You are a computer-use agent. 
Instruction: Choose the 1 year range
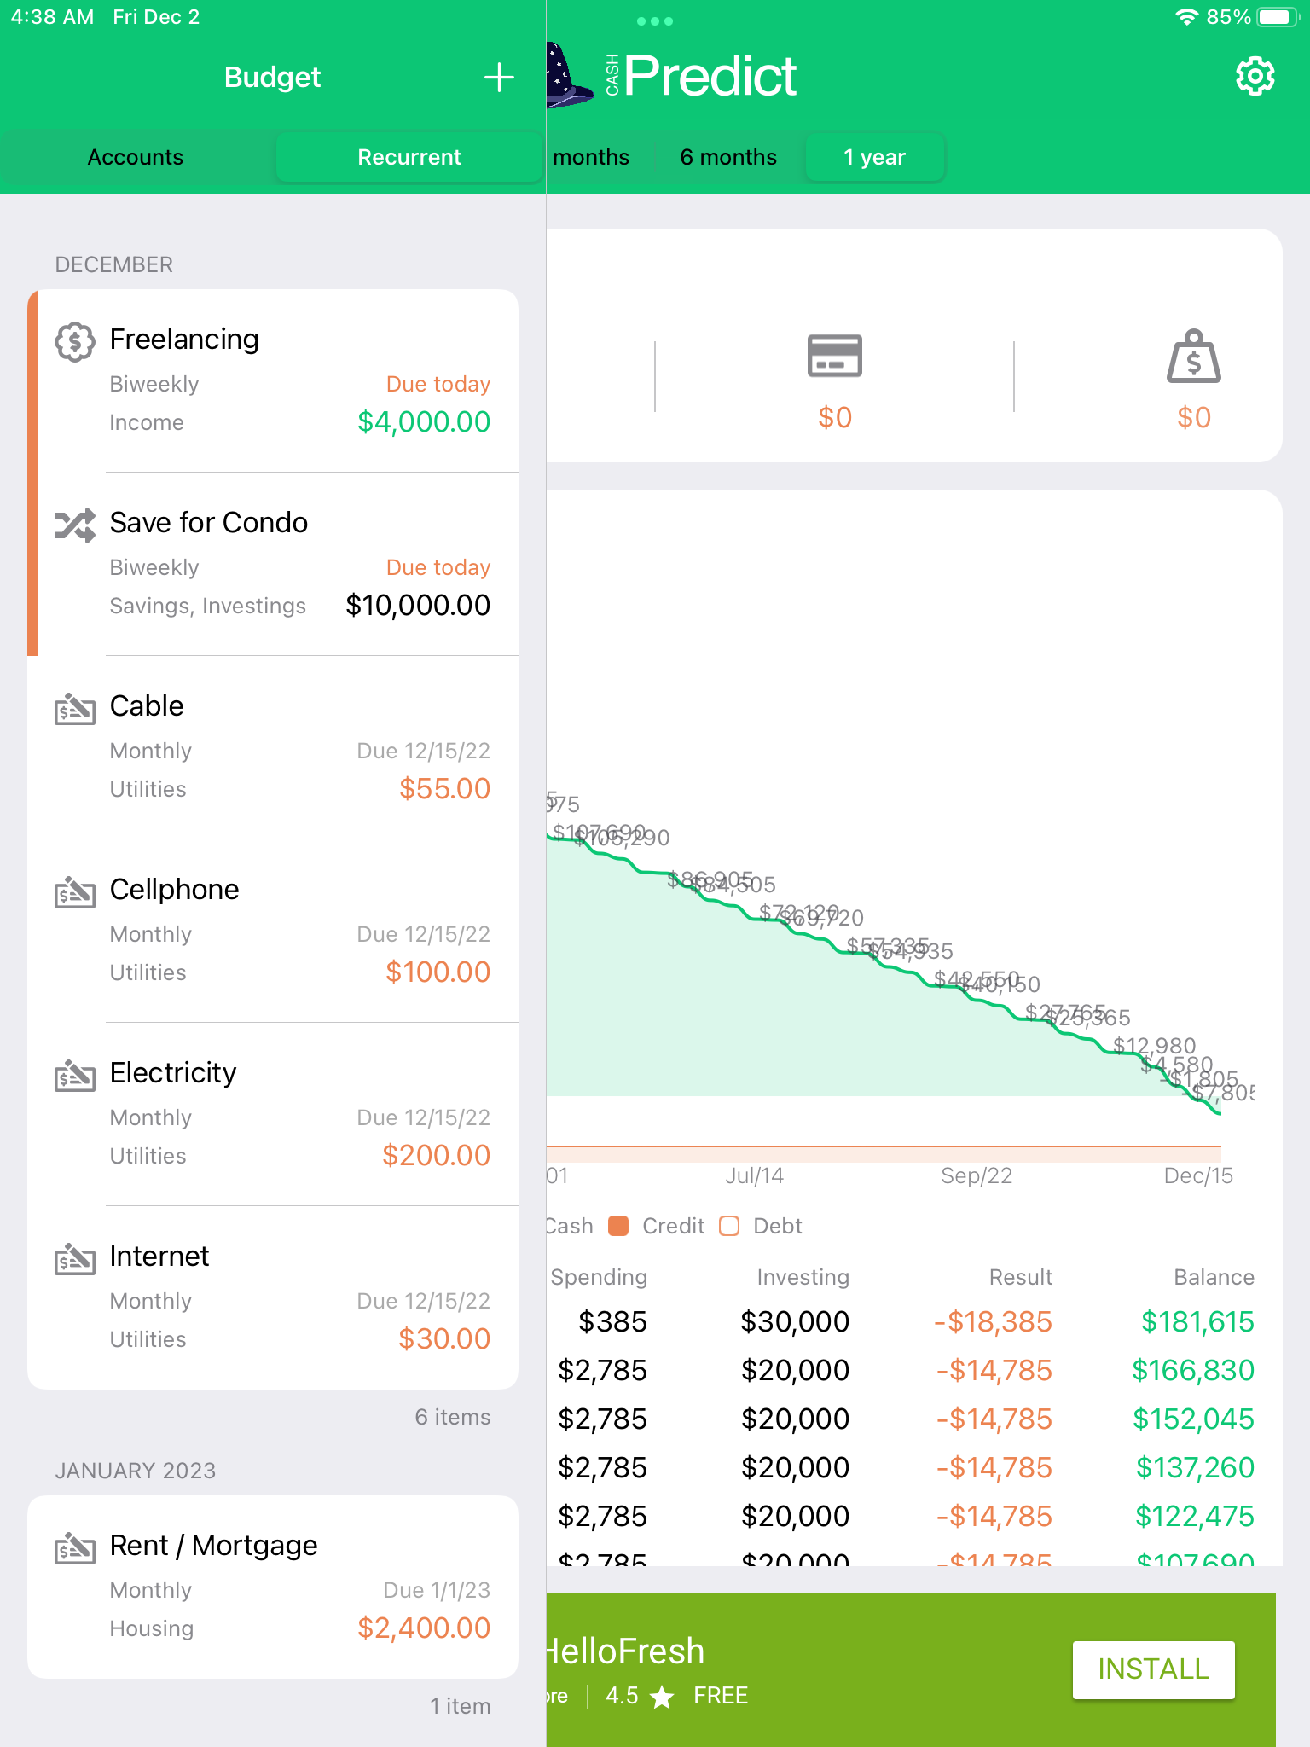click(x=874, y=157)
